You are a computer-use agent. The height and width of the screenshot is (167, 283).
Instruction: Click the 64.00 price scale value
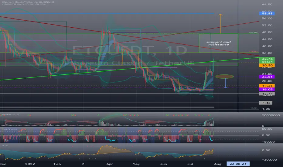(267, 4)
